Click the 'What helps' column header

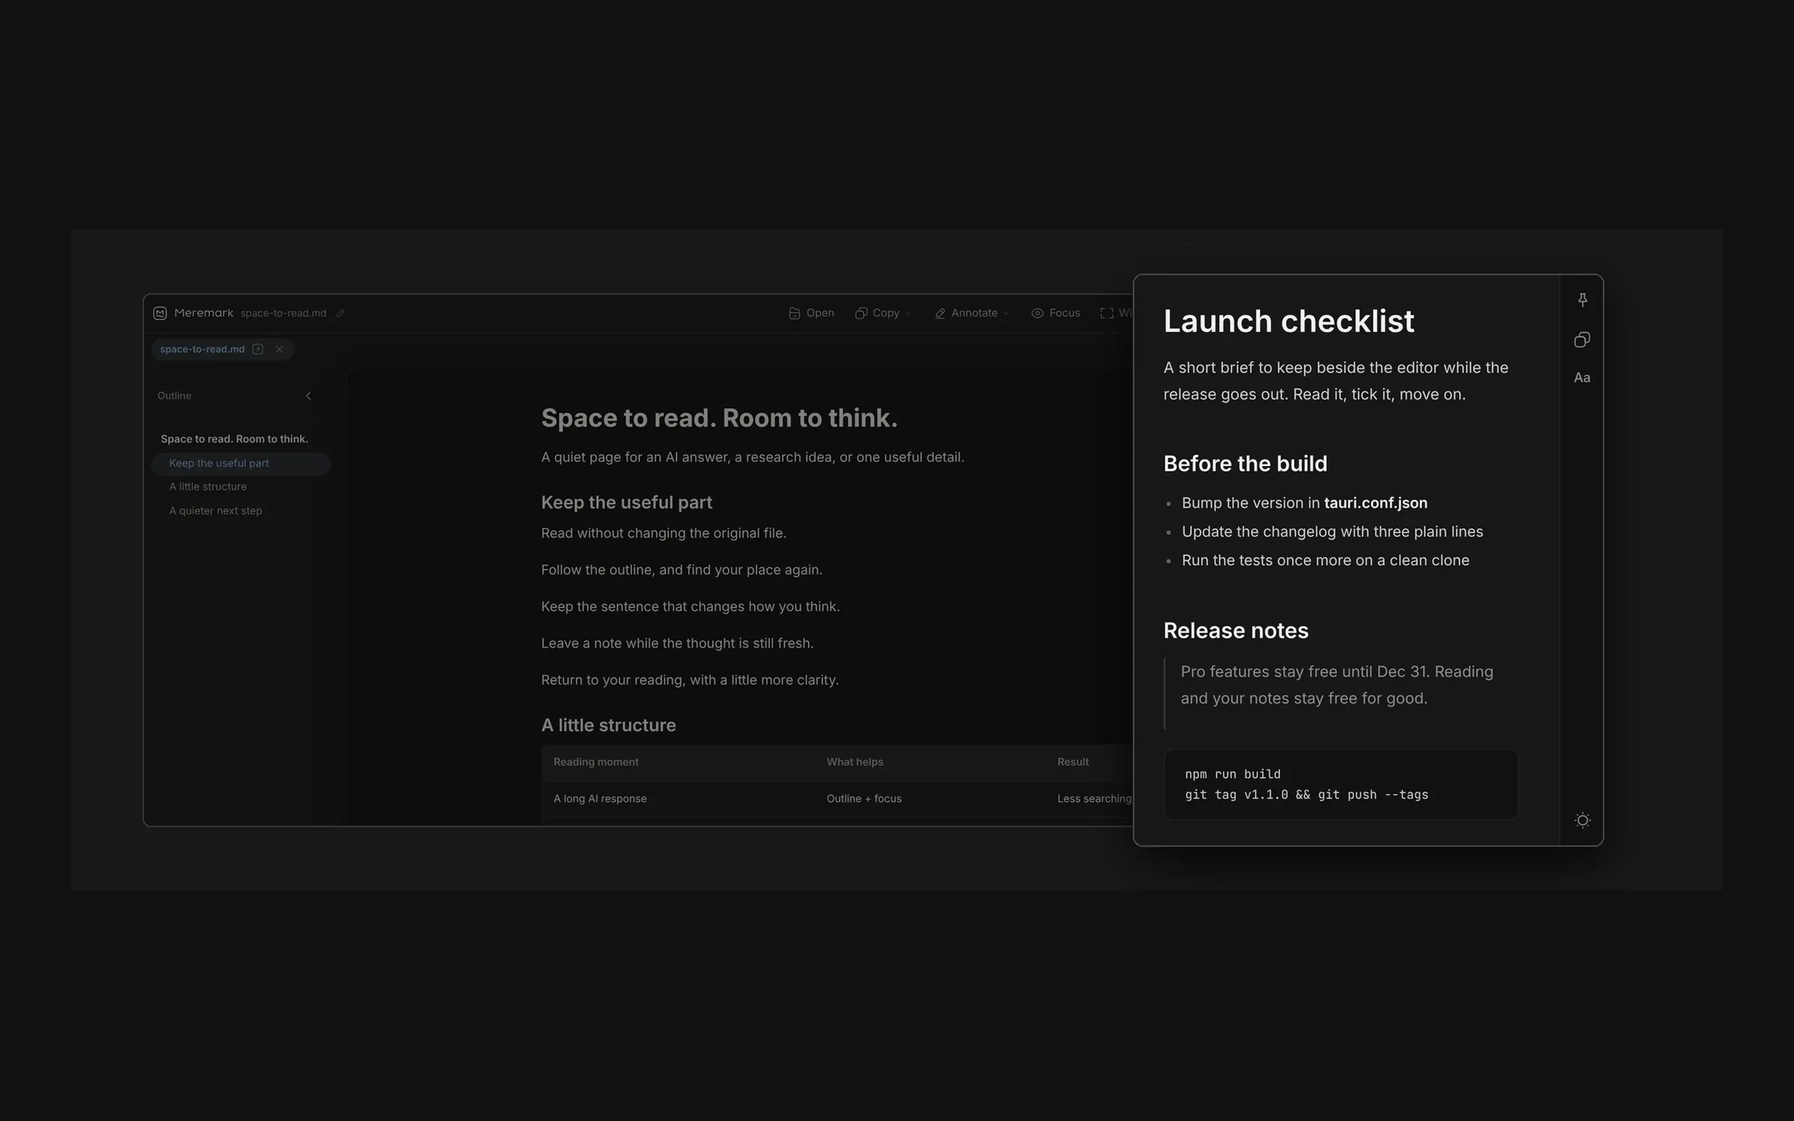pos(855,762)
